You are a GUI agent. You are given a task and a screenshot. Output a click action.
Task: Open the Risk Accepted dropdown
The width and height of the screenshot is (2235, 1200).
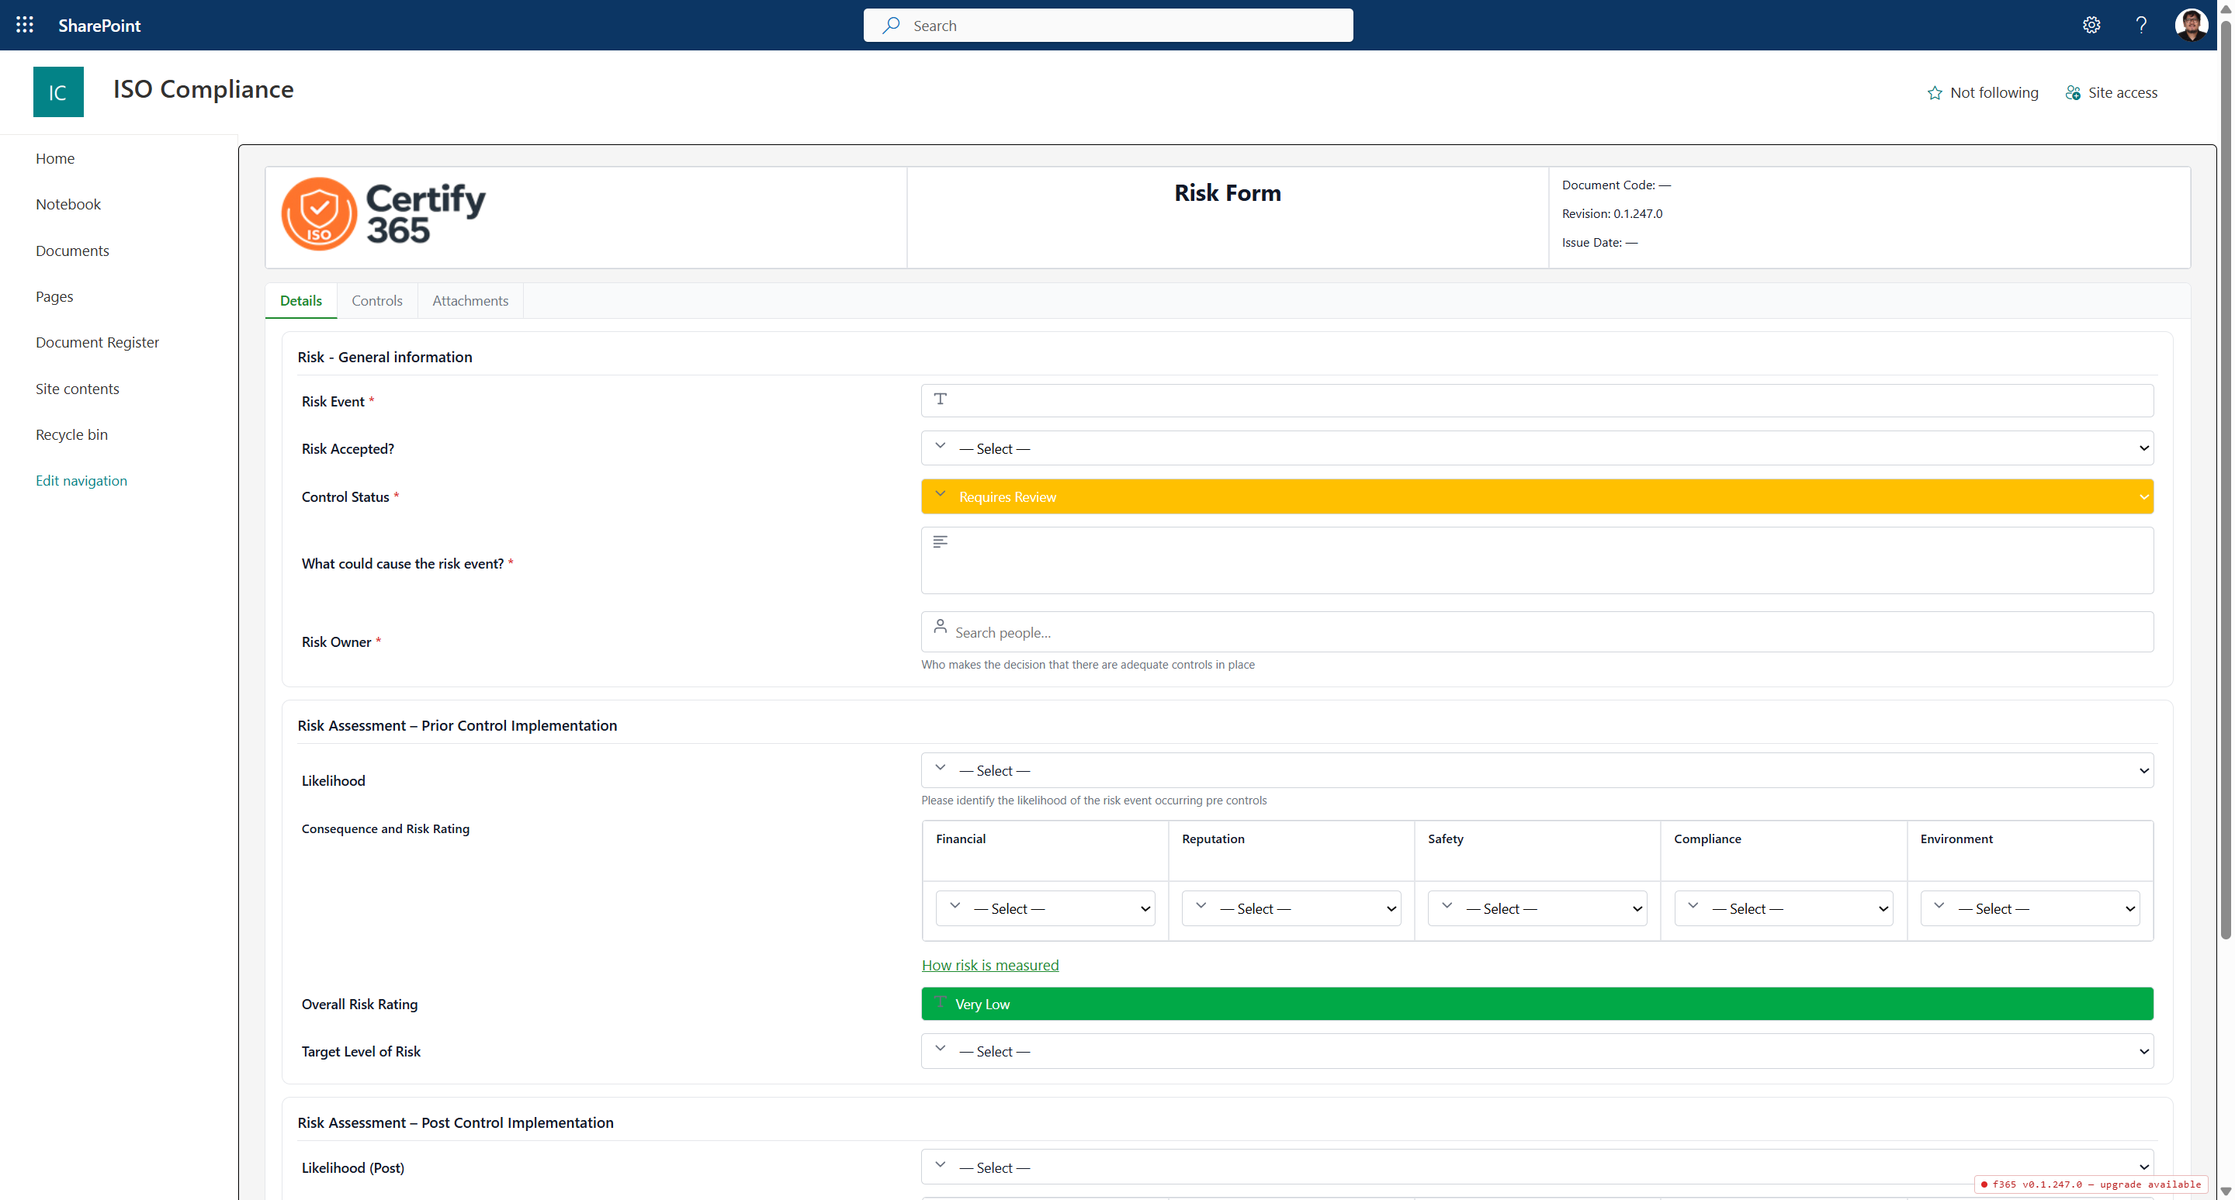point(1537,448)
